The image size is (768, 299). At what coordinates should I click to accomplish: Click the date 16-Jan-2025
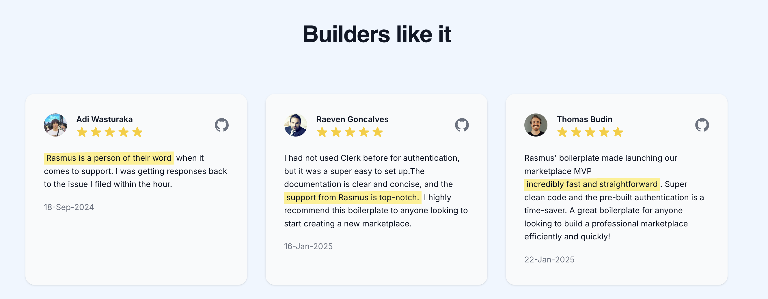coord(308,246)
